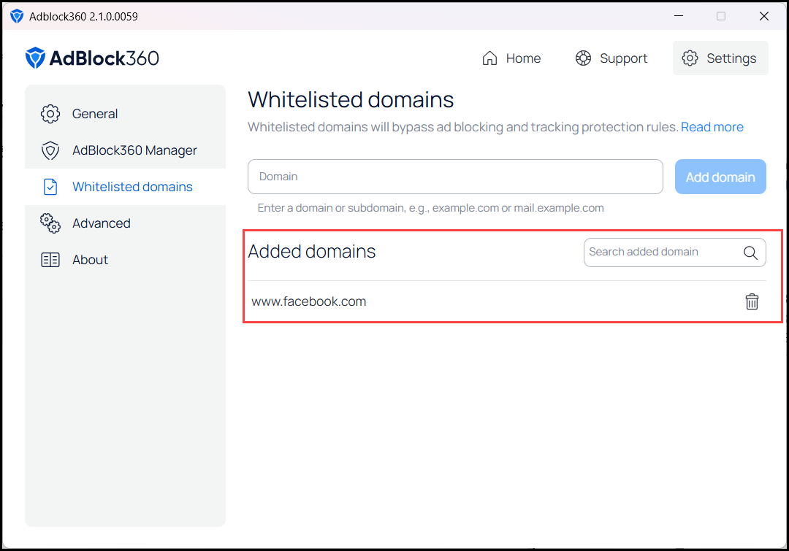
Task: Minimize the Adblock360 window
Action: (x=678, y=16)
